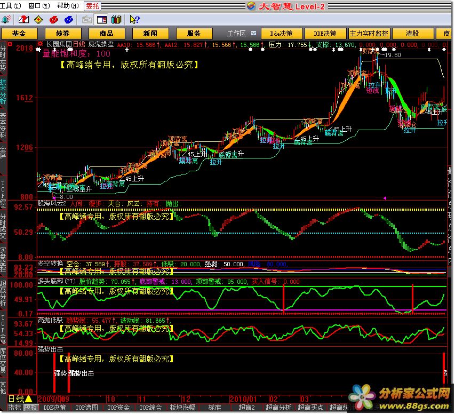The width and height of the screenshot is (455, 414).
Task: Switch to the 超赢2 bottom tab
Action: tap(246, 408)
